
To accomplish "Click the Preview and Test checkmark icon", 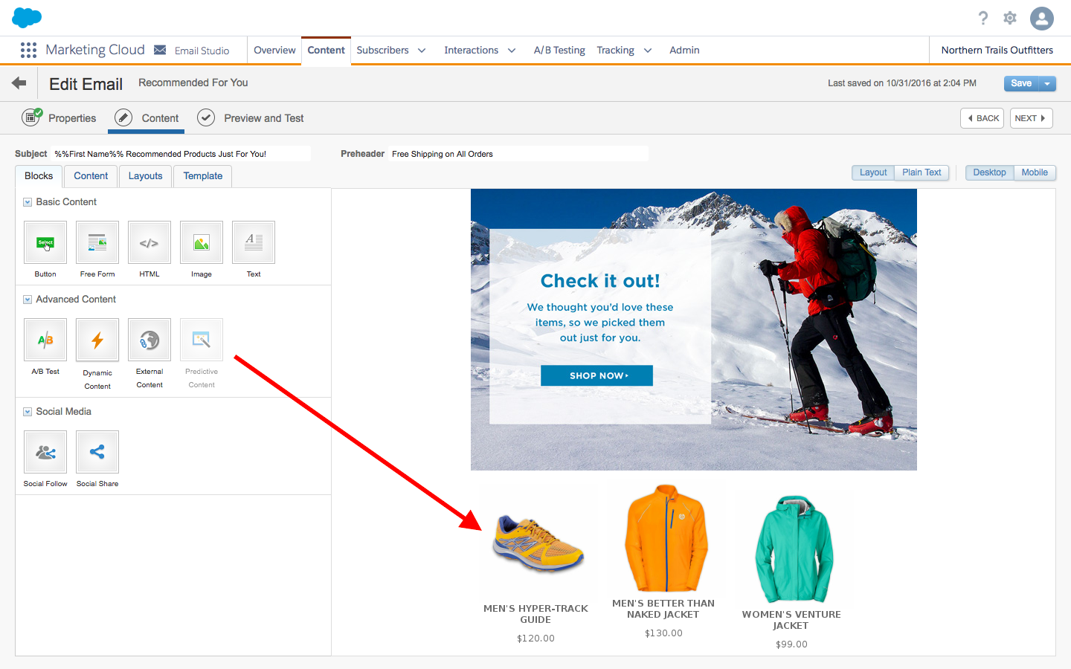I will tap(206, 117).
